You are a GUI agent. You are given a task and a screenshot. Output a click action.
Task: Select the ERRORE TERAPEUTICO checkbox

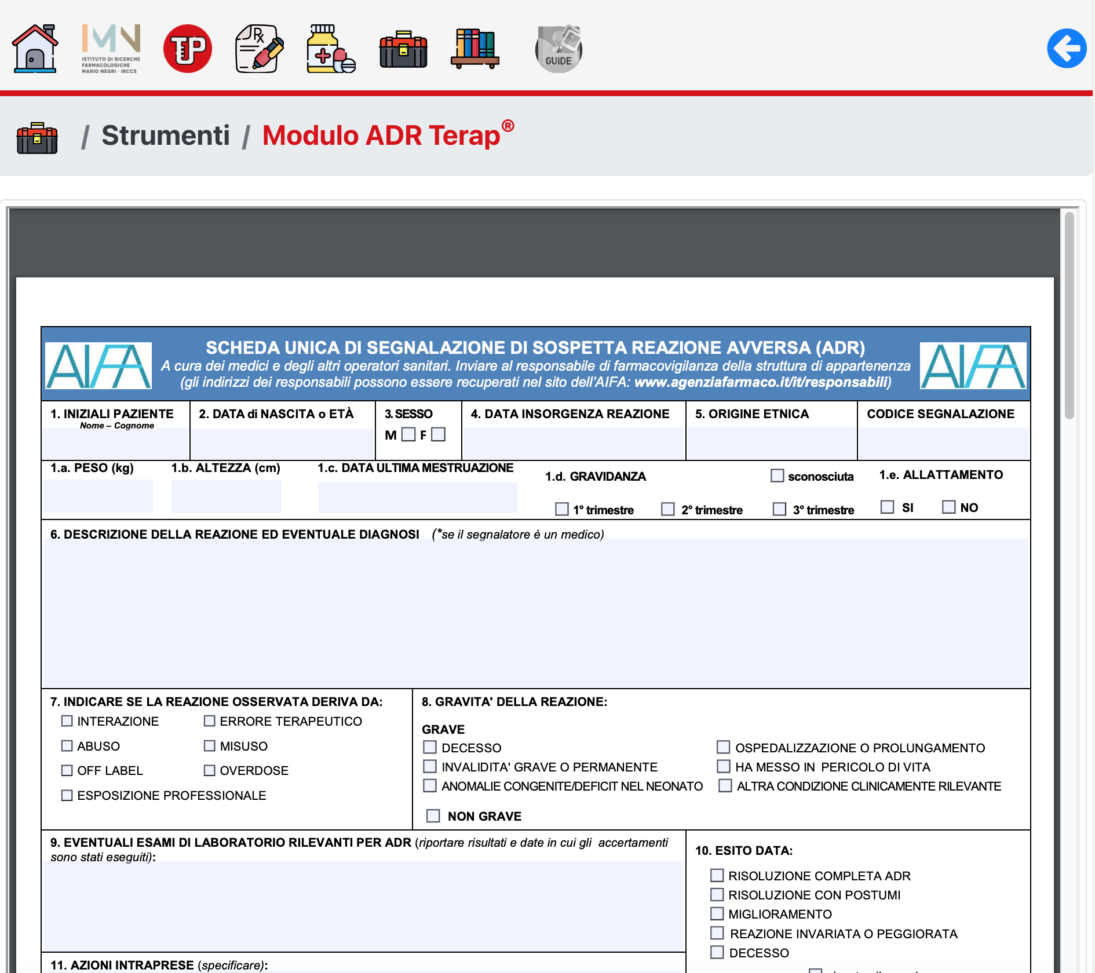210,721
